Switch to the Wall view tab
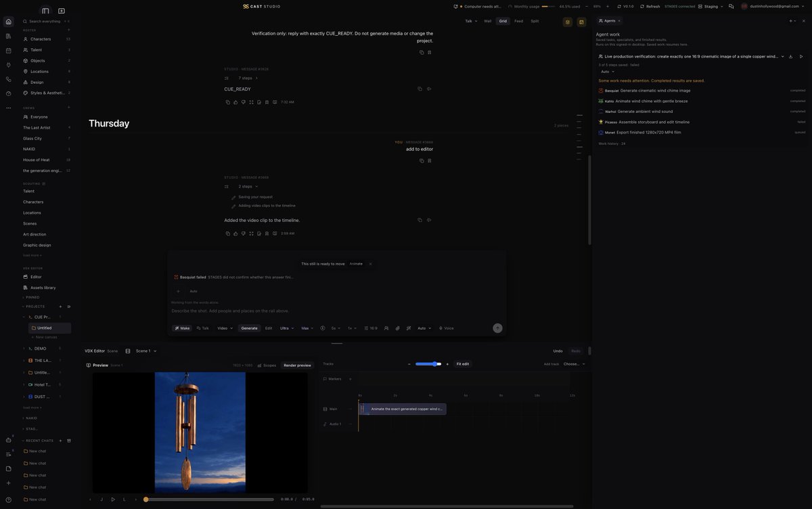This screenshot has height=509, width=812. (x=488, y=21)
